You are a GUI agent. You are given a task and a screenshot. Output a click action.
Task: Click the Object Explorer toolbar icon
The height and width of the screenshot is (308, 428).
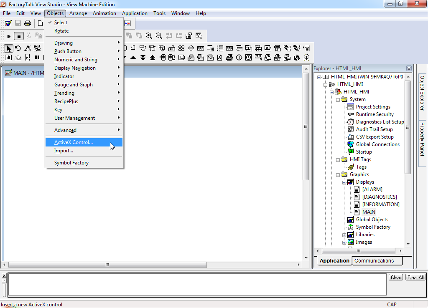click(199, 36)
